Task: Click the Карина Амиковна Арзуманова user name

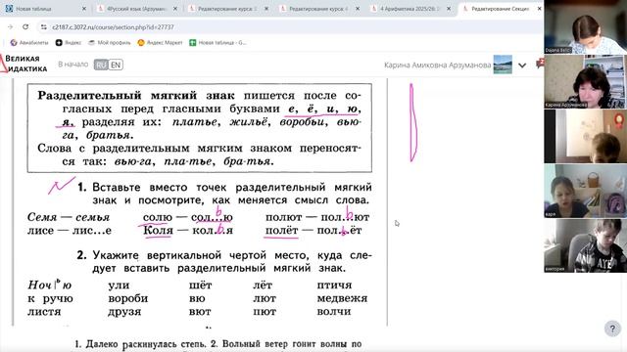Action: (x=438, y=65)
